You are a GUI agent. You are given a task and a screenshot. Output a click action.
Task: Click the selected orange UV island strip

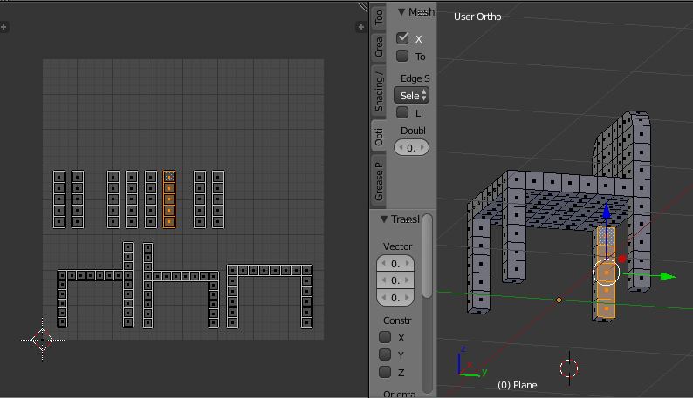click(x=169, y=199)
